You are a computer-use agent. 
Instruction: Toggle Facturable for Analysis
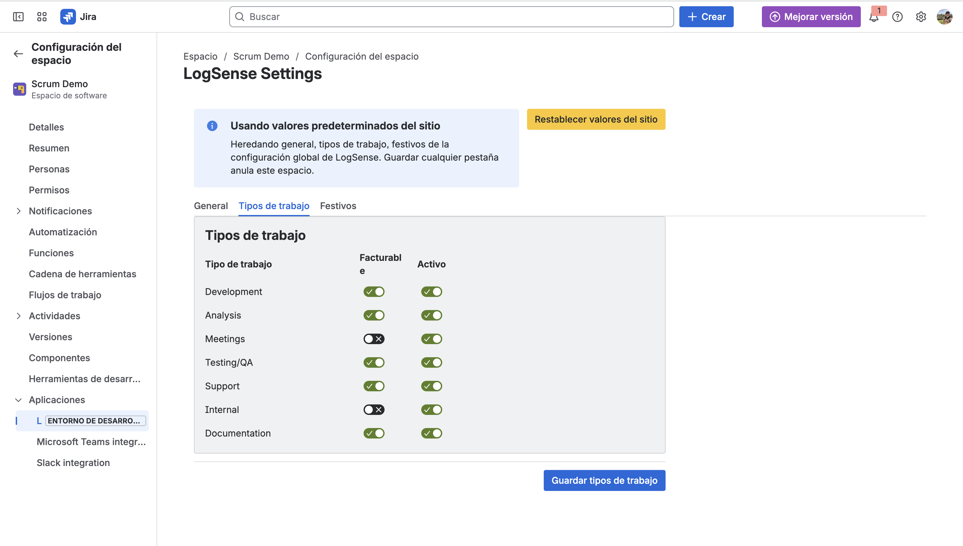click(x=374, y=315)
